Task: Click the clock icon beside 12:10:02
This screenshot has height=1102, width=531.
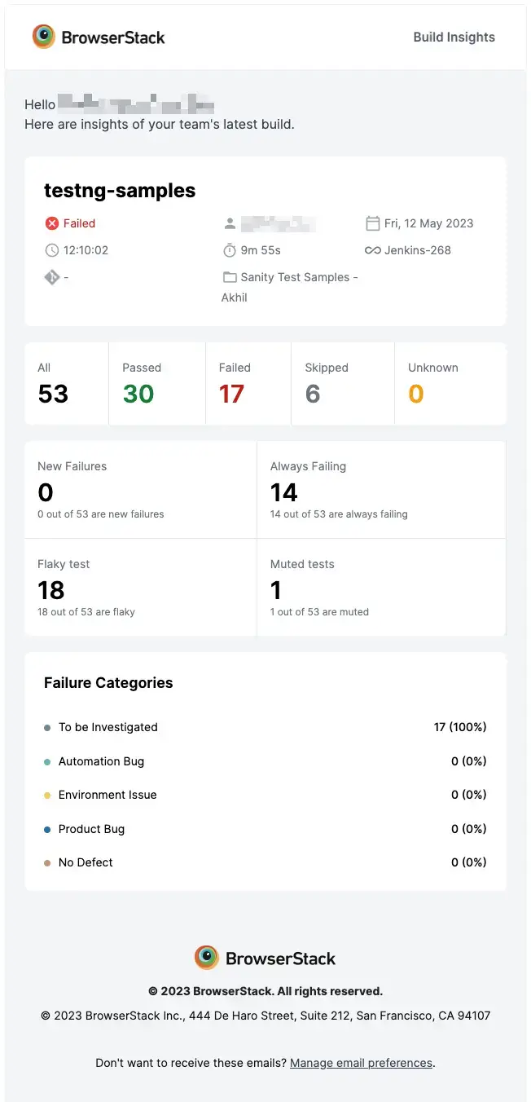Action: pyautogui.click(x=52, y=250)
